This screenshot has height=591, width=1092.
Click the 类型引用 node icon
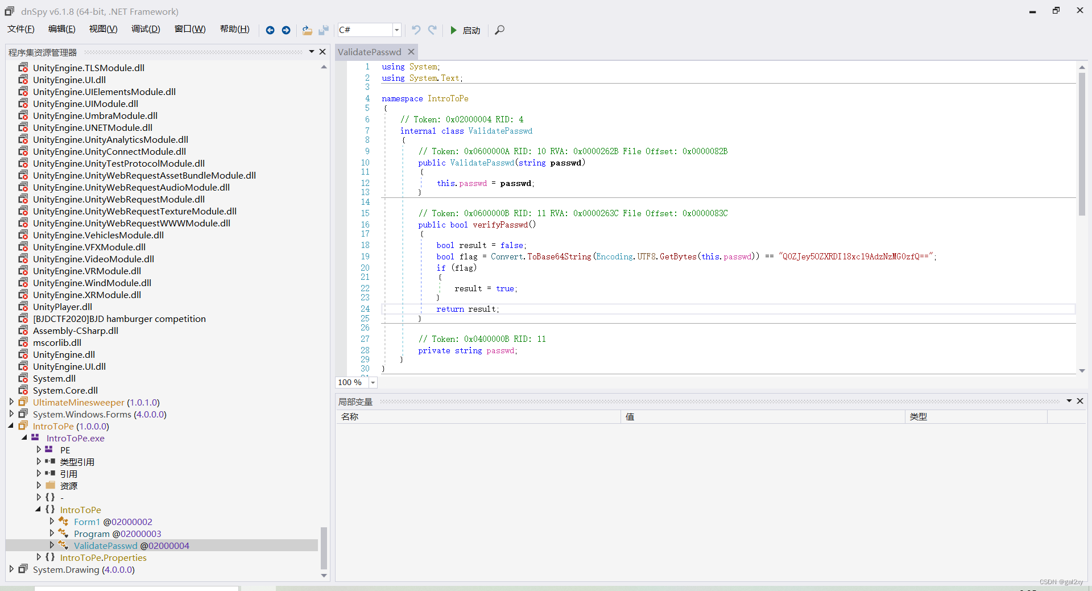(x=50, y=461)
